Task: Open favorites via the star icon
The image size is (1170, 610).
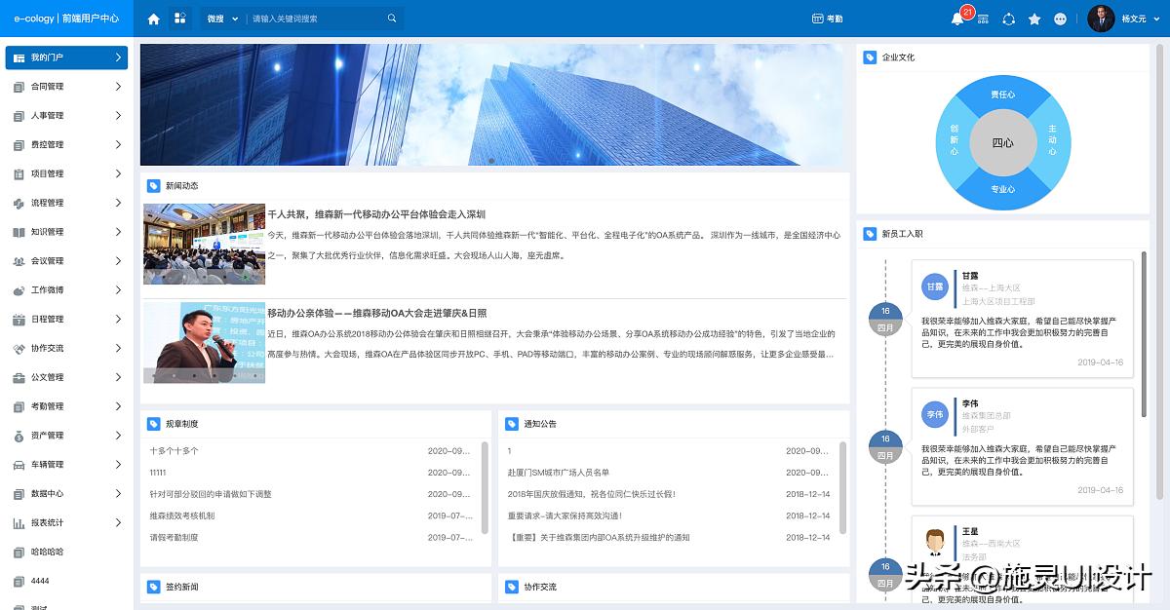Action: click(1034, 19)
